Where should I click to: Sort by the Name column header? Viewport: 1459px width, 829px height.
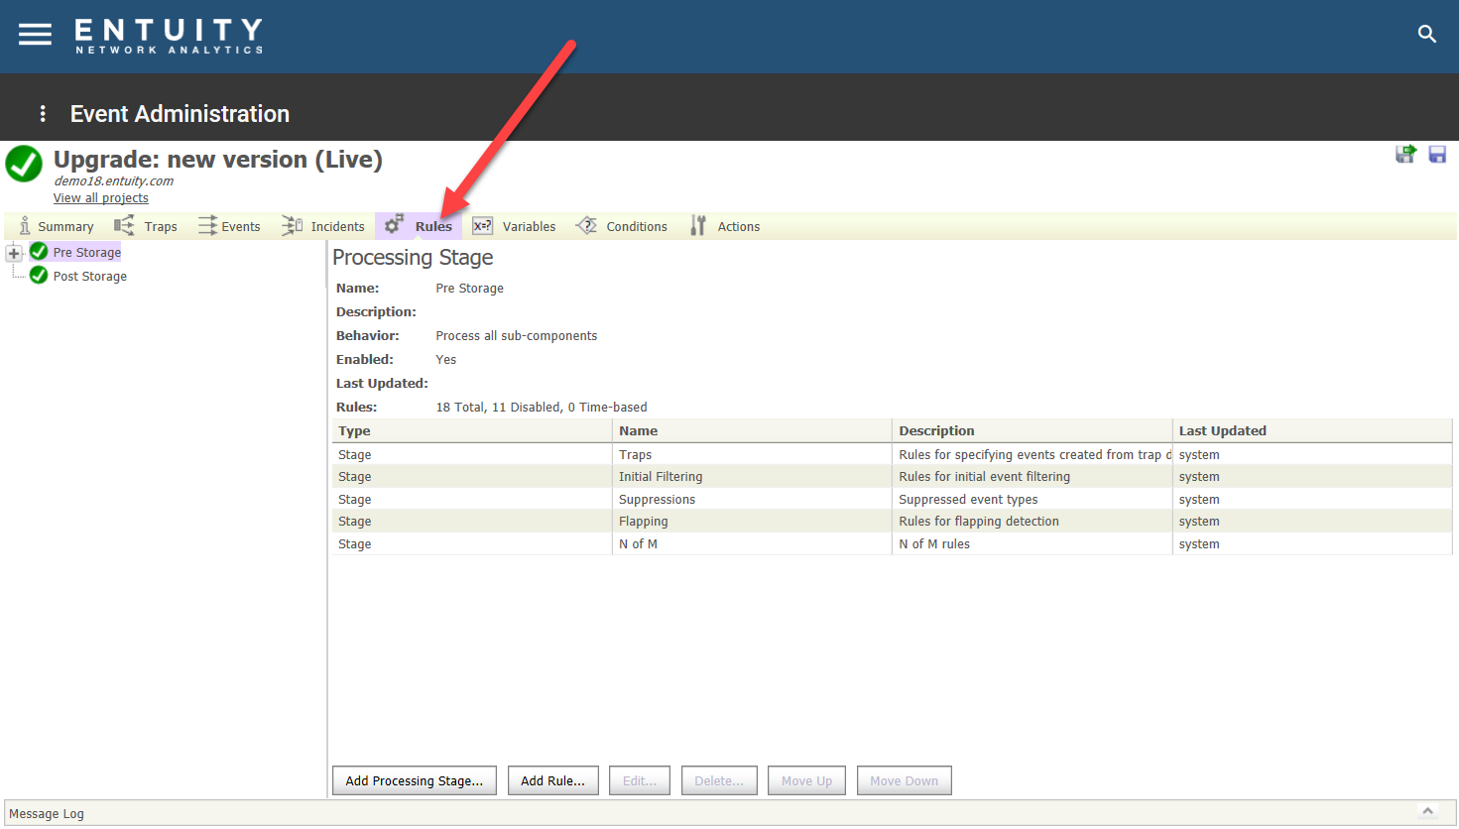pyautogui.click(x=752, y=431)
